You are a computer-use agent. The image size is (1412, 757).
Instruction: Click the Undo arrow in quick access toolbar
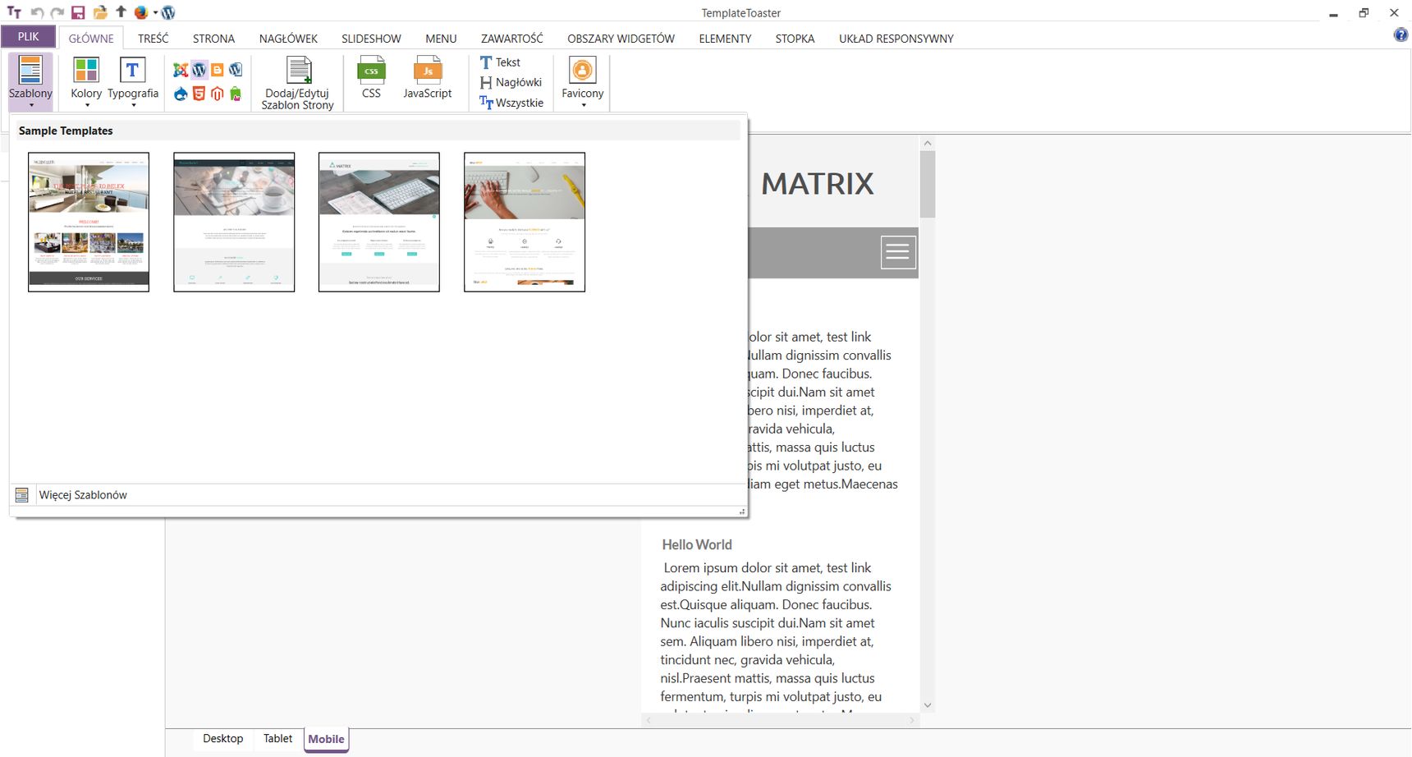pyautogui.click(x=37, y=12)
